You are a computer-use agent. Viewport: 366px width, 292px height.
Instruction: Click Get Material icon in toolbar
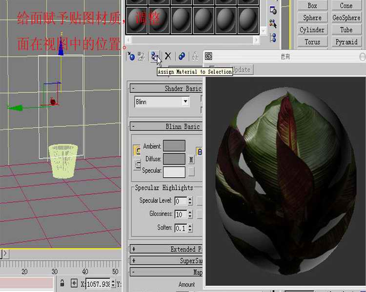131,56
